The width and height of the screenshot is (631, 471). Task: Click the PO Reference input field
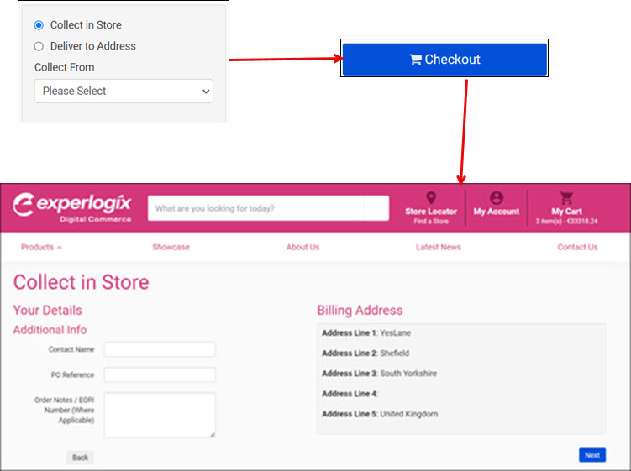(160, 374)
